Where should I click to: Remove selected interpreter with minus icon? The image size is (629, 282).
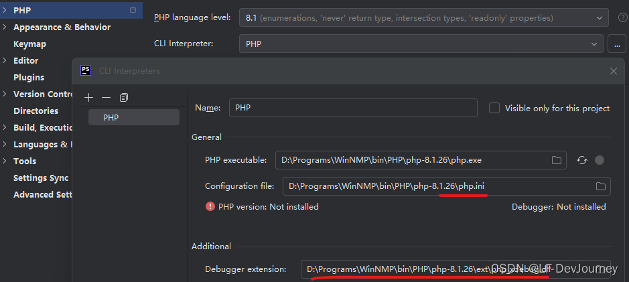[x=106, y=98]
